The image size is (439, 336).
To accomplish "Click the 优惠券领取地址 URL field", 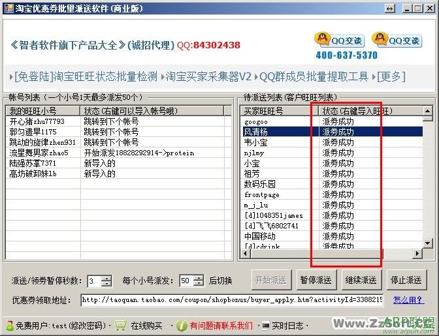I will [x=232, y=300].
